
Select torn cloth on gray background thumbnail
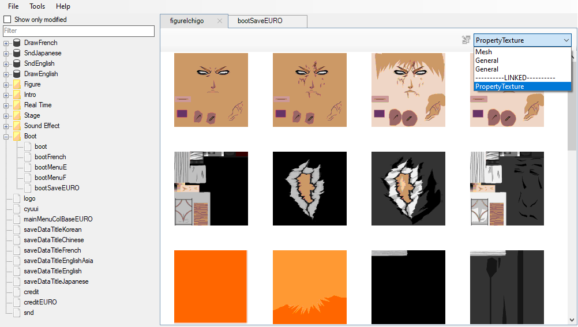tap(408, 189)
